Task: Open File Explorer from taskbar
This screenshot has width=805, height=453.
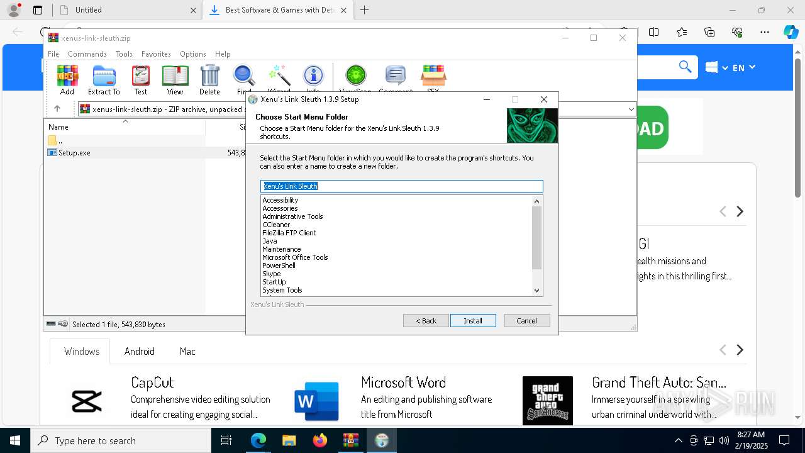Action: pos(289,440)
